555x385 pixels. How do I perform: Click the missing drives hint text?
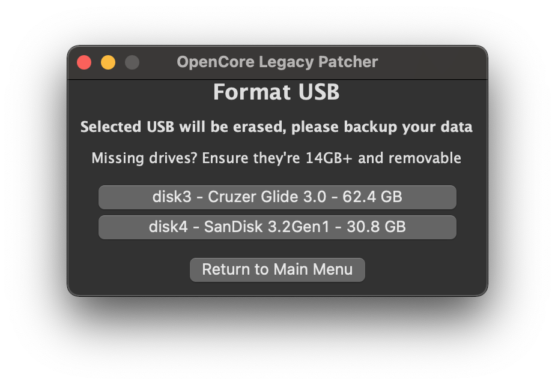coord(277,158)
